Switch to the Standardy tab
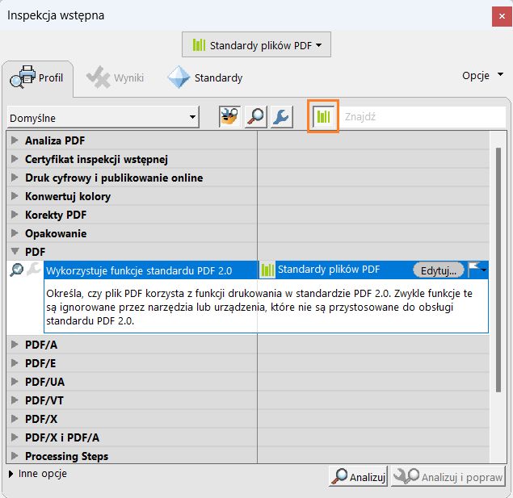 (x=205, y=77)
